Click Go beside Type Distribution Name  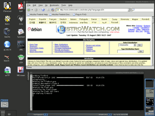click(141, 51)
